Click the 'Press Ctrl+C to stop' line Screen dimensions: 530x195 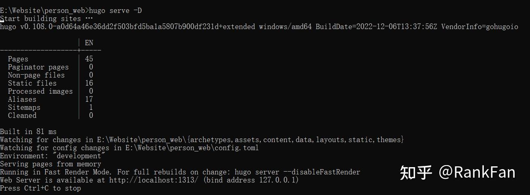(40, 188)
